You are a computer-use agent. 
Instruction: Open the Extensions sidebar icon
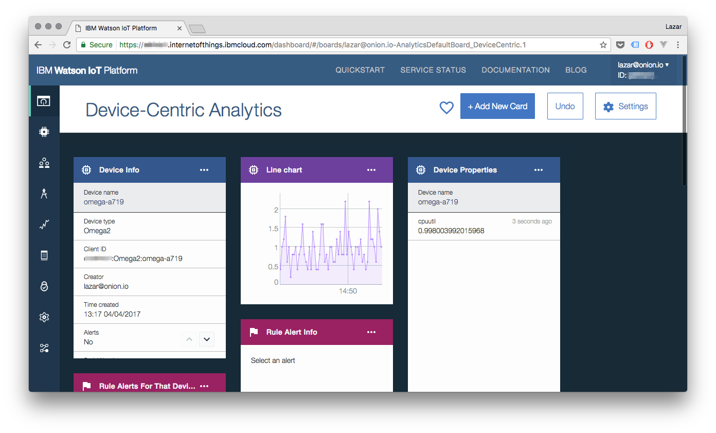(44, 349)
